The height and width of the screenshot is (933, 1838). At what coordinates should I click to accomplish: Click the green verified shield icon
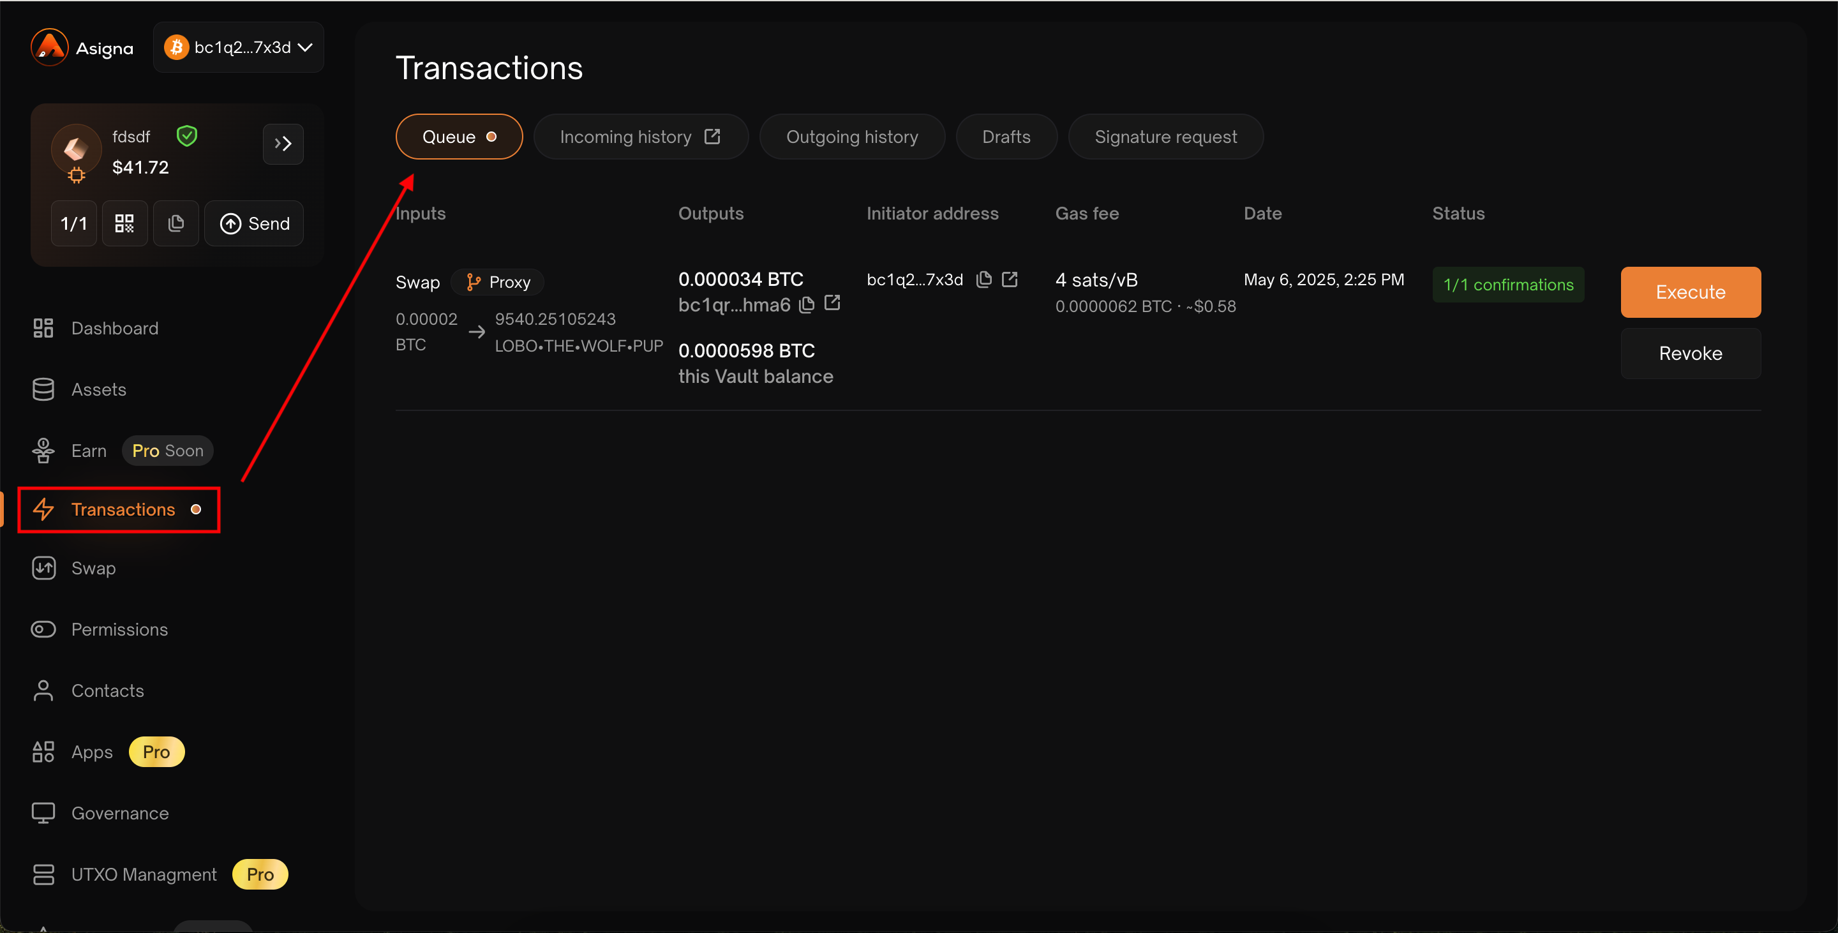click(187, 136)
